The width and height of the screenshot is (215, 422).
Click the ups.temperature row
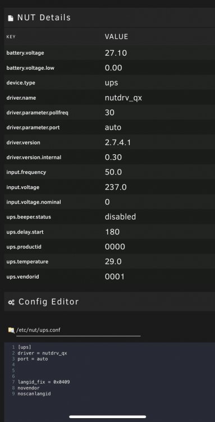[109, 261]
